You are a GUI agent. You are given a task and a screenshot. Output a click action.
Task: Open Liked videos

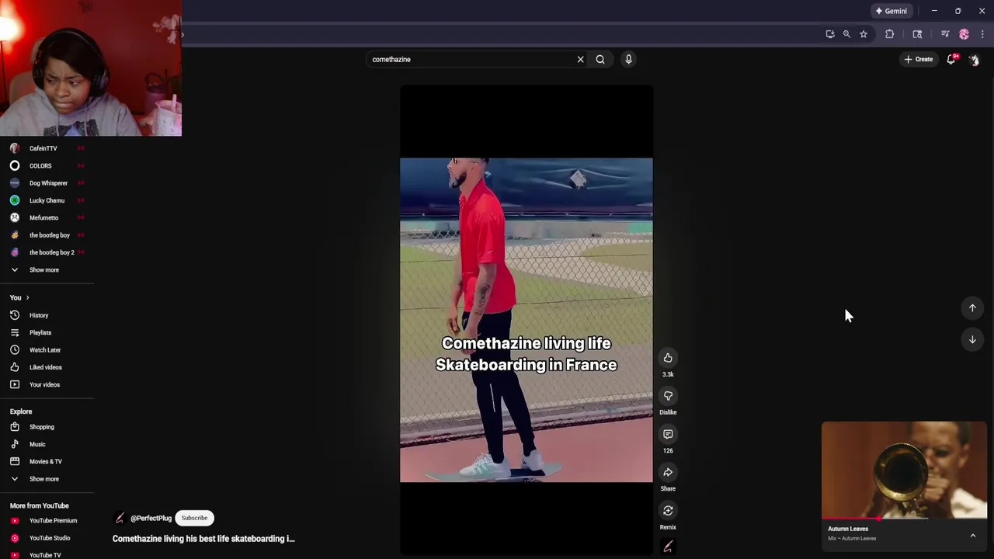(47, 367)
